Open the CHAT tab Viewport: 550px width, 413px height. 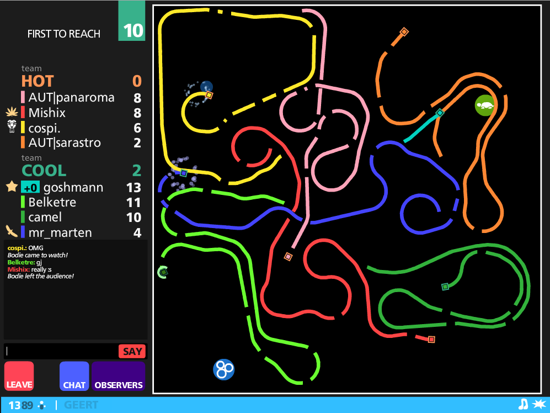[74, 376]
